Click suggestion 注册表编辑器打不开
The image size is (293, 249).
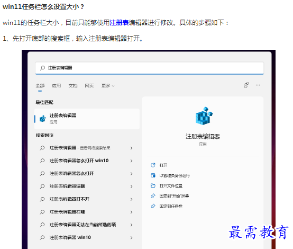click(69, 199)
